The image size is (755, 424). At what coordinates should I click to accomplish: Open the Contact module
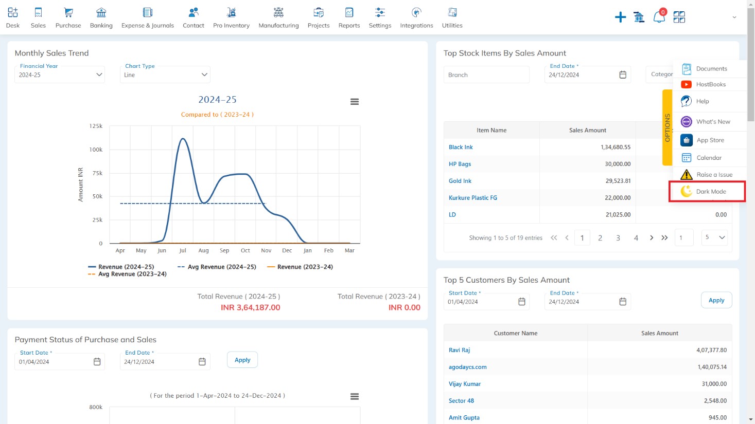coord(194,17)
